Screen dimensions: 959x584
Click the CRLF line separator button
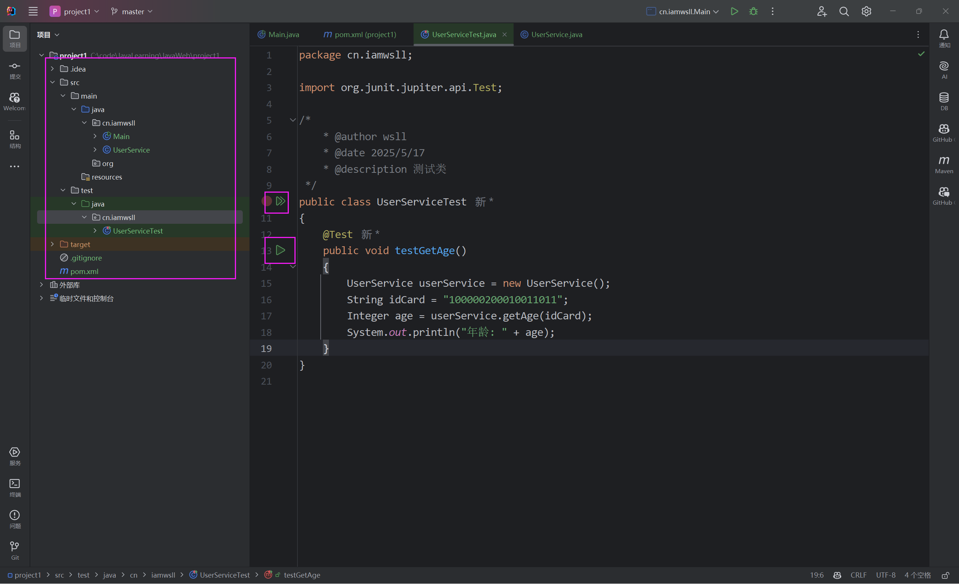click(x=858, y=575)
